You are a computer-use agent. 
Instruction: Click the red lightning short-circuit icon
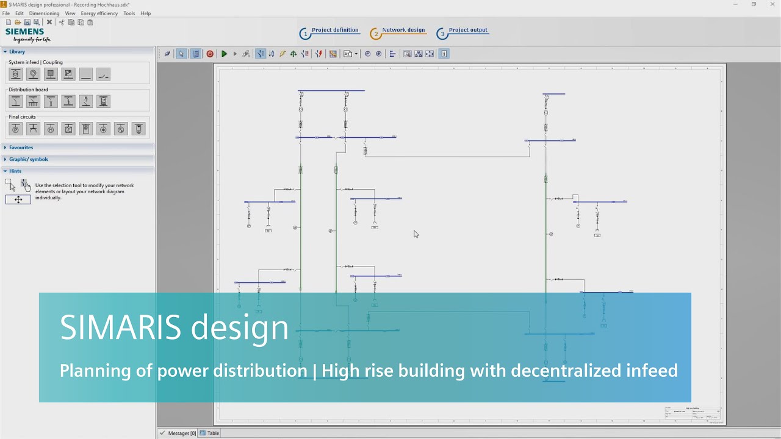tap(319, 54)
